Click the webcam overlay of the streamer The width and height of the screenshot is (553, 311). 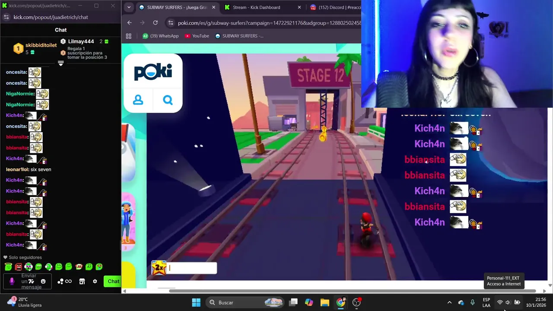457,54
